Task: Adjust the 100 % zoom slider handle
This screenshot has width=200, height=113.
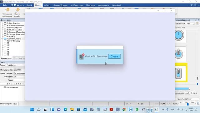Action: click(188, 104)
